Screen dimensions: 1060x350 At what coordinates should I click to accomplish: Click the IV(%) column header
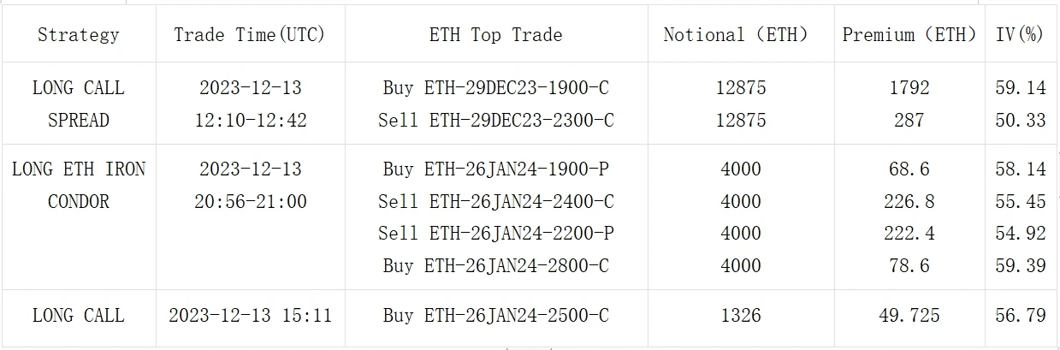pyautogui.click(x=1021, y=35)
